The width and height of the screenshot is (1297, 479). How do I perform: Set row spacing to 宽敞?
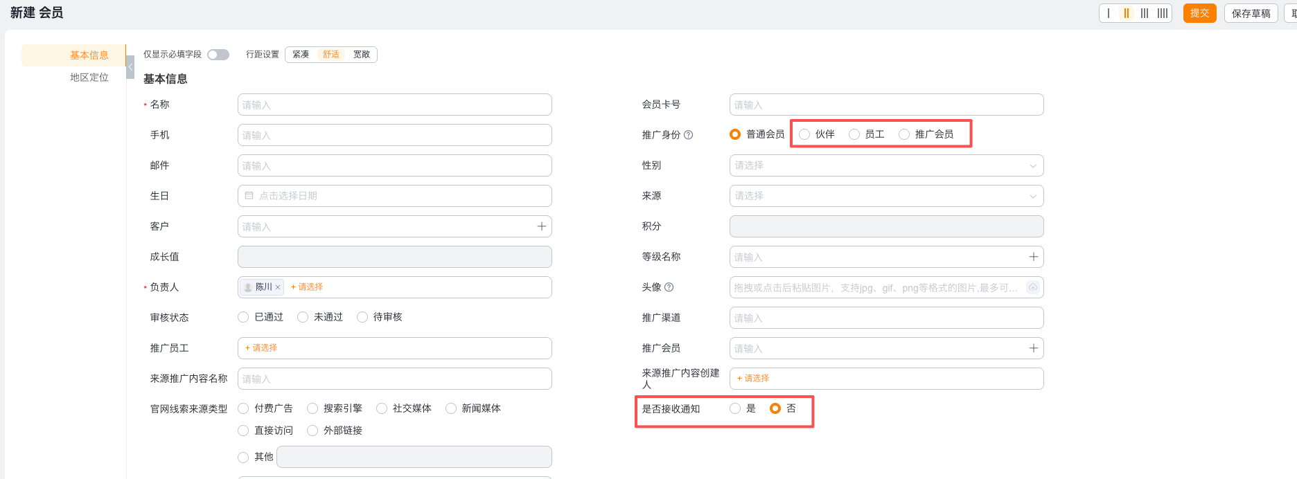click(361, 55)
